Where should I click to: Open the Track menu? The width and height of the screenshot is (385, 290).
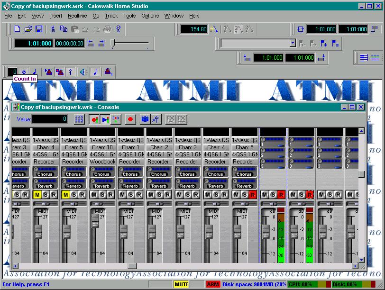click(111, 16)
